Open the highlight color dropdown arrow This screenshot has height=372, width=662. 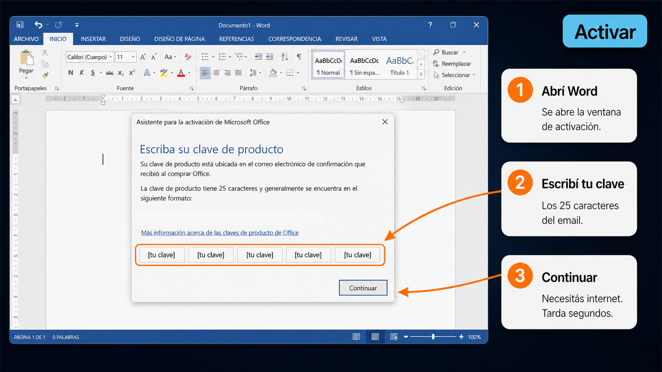click(172, 73)
